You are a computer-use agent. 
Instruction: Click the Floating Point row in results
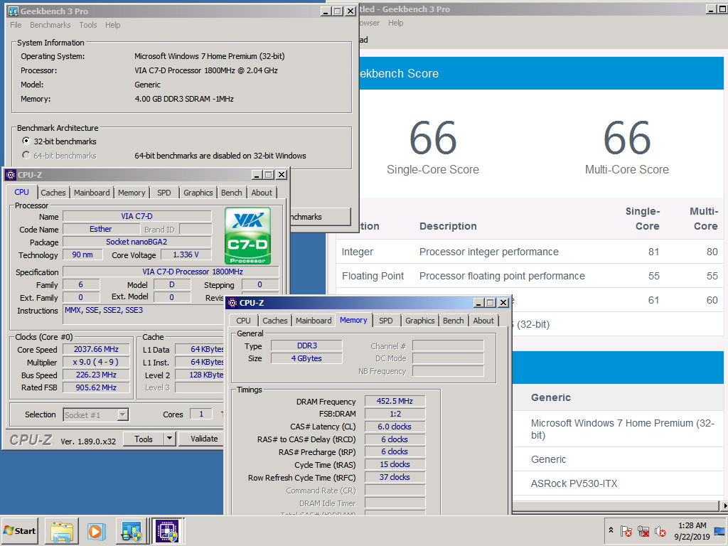click(529, 276)
